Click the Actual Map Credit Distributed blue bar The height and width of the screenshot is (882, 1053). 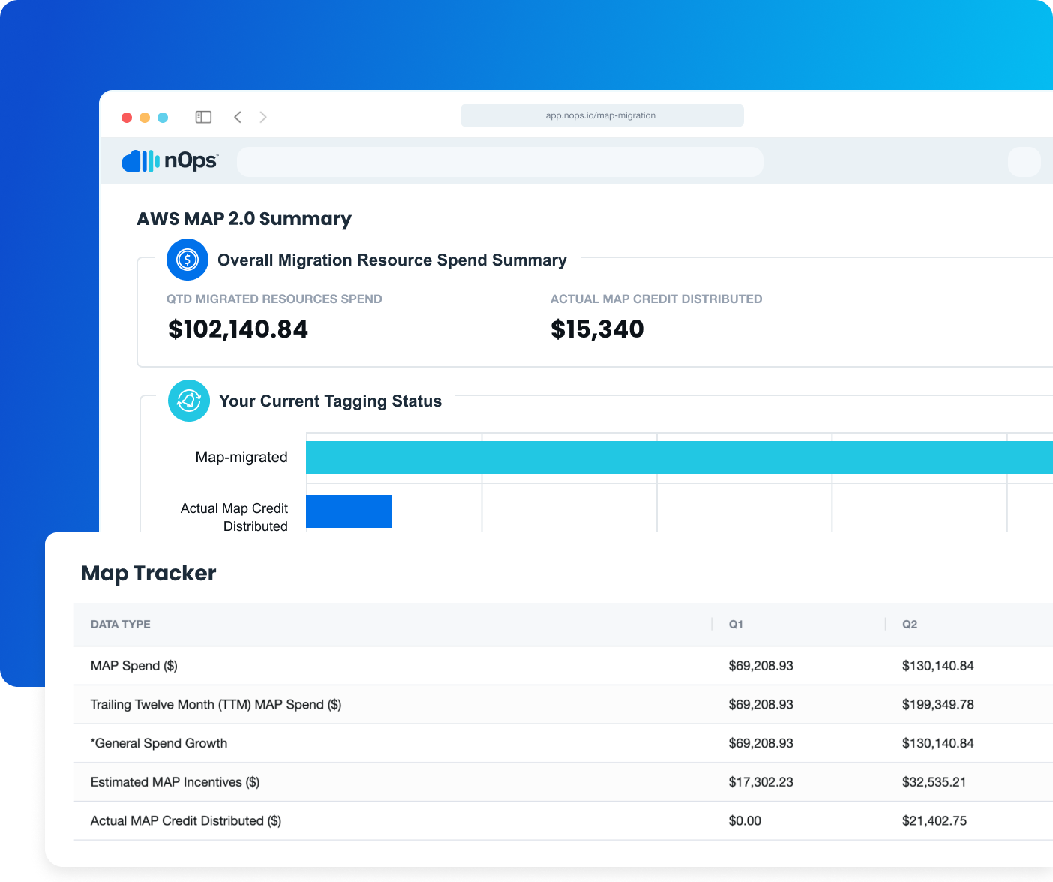[x=349, y=511]
